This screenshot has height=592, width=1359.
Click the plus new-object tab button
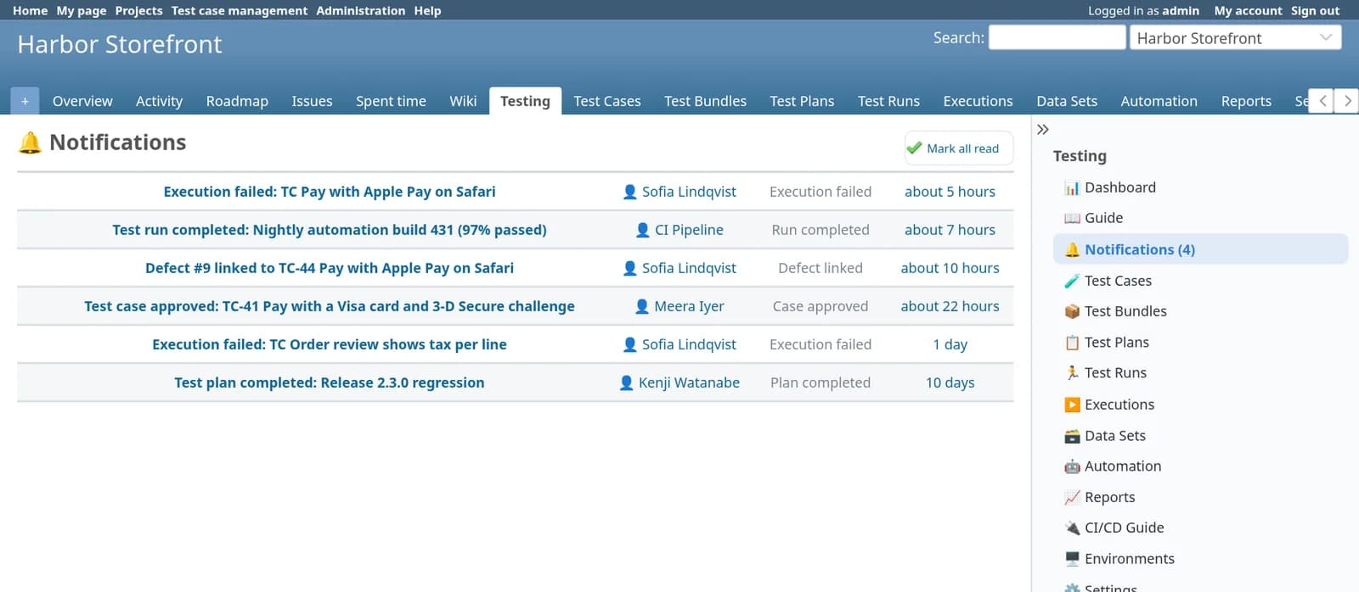[25, 101]
